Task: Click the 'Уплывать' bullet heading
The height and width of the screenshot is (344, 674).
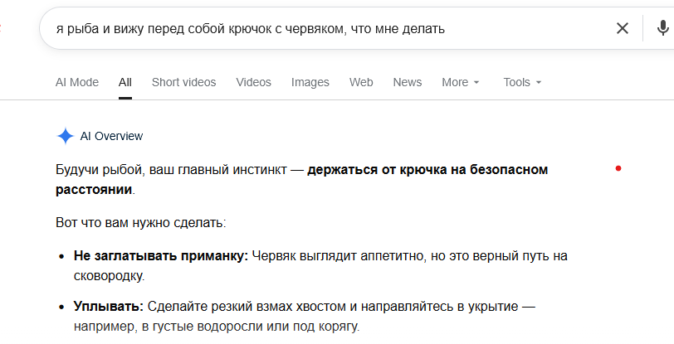Action: pyautogui.click(x=109, y=307)
